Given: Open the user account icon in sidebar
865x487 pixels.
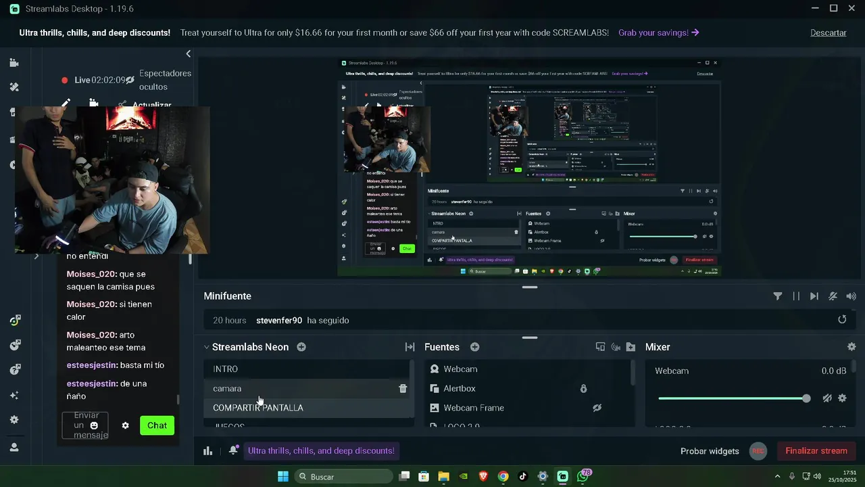Looking at the screenshot, I should pyautogui.click(x=14, y=448).
